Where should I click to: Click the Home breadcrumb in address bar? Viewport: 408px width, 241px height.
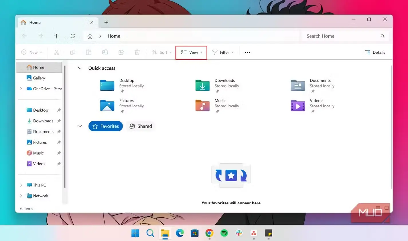click(x=114, y=36)
